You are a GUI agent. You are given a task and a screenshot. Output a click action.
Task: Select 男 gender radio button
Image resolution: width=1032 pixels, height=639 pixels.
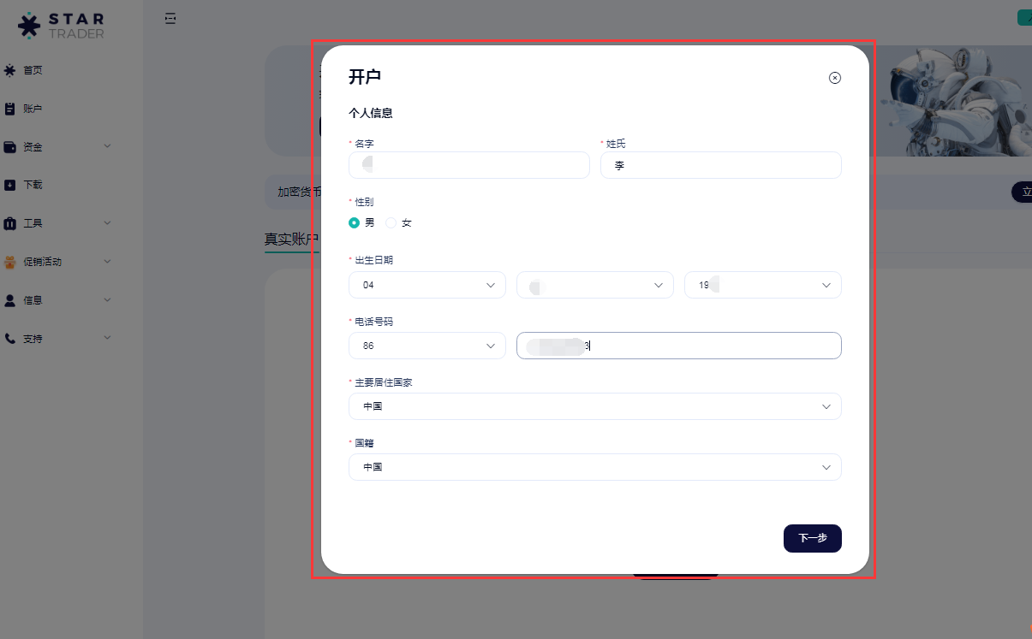point(354,222)
